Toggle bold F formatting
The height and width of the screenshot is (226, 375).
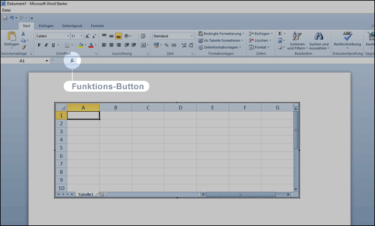click(39, 45)
